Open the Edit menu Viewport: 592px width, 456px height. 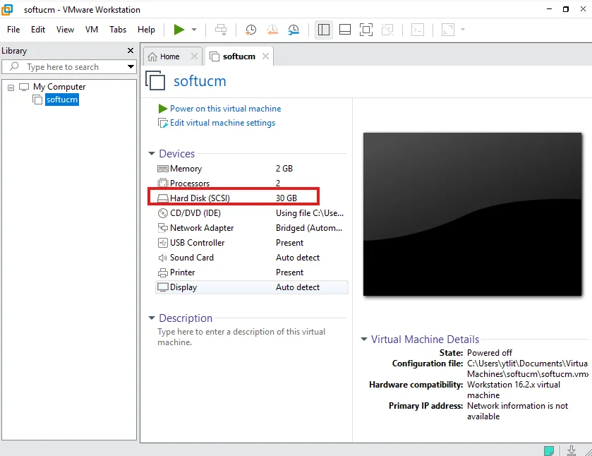tap(38, 30)
